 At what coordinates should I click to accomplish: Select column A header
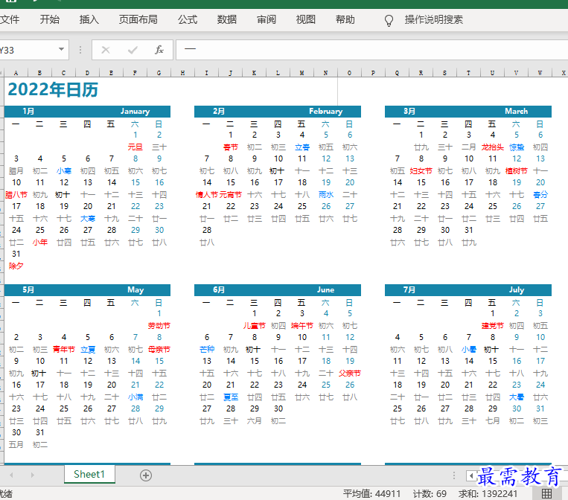pyautogui.click(x=16, y=73)
